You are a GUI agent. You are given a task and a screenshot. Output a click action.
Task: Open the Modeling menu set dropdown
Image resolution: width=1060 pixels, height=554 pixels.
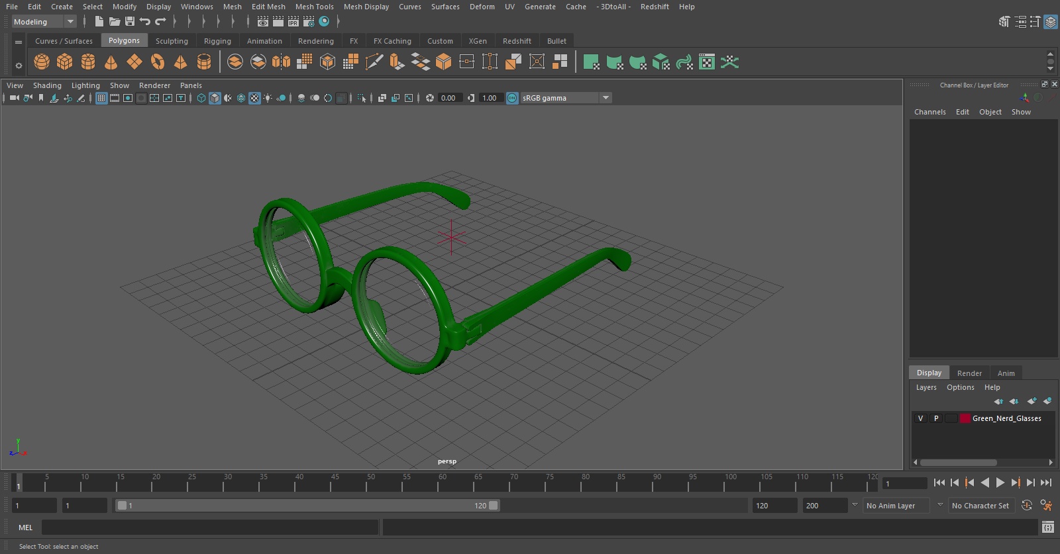point(44,22)
